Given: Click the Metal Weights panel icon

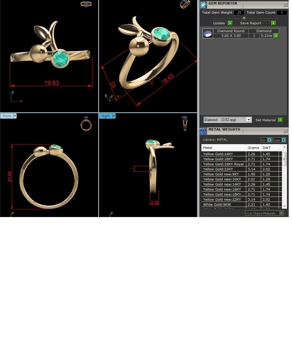Looking at the screenshot, I should pyautogui.click(x=203, y=131).
